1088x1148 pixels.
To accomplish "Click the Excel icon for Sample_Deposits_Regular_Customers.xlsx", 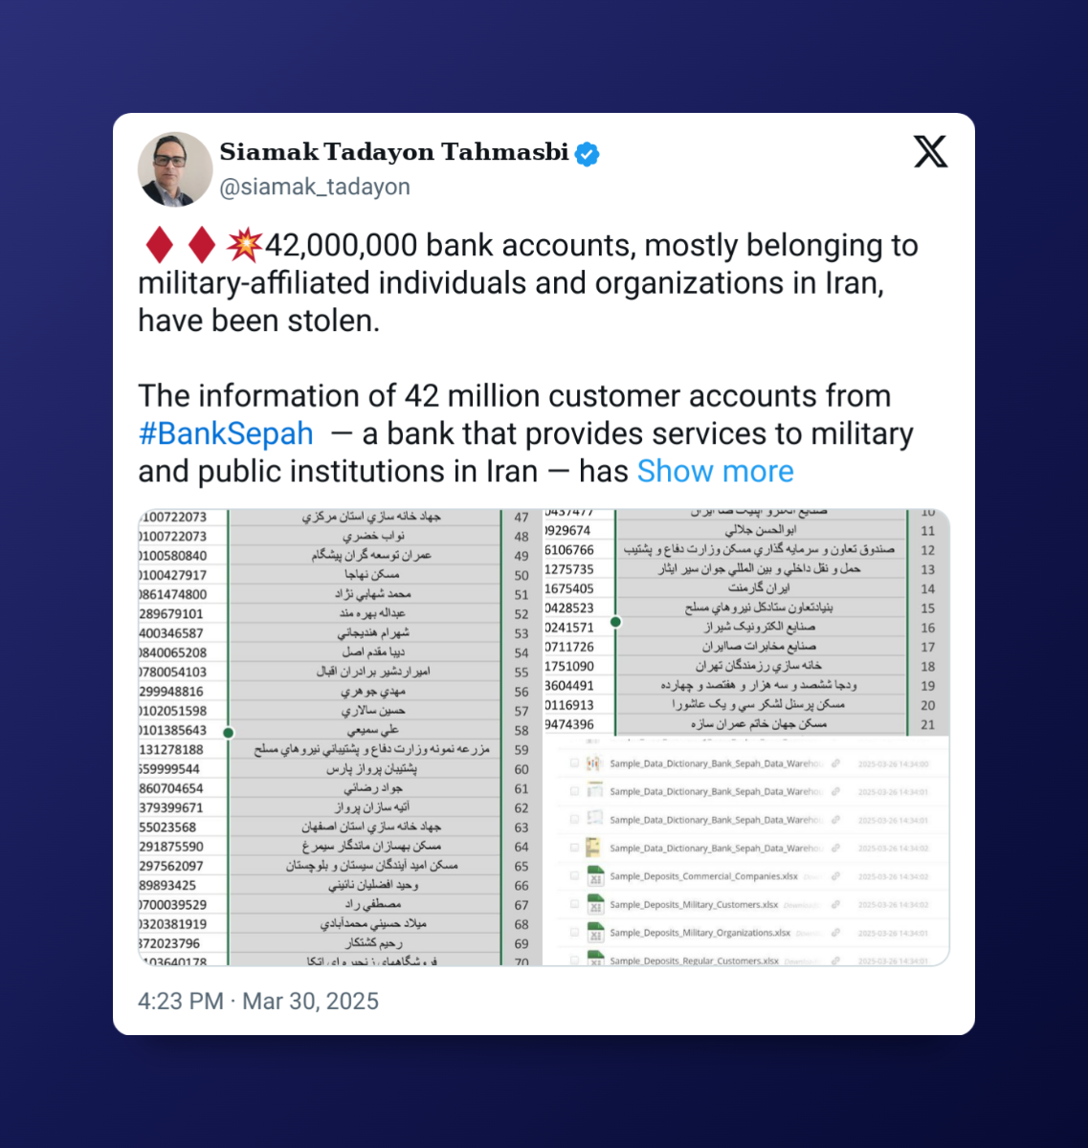I will [x=594, y=960].
